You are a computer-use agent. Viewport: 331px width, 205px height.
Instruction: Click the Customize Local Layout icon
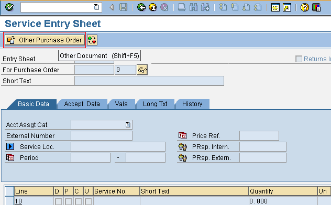(316, 7)
